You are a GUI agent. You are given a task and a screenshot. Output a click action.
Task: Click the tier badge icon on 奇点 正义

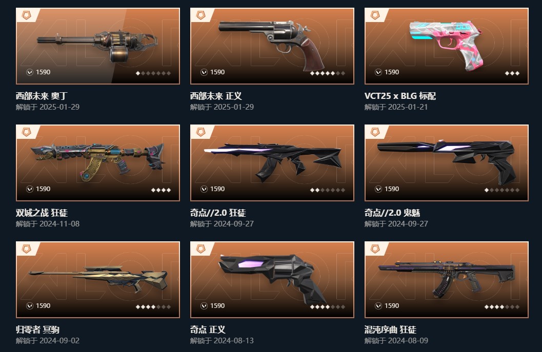pyautogui.click(x=200, y=249)
